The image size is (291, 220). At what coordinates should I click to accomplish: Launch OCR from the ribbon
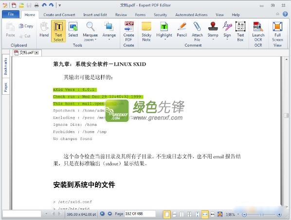258,32
